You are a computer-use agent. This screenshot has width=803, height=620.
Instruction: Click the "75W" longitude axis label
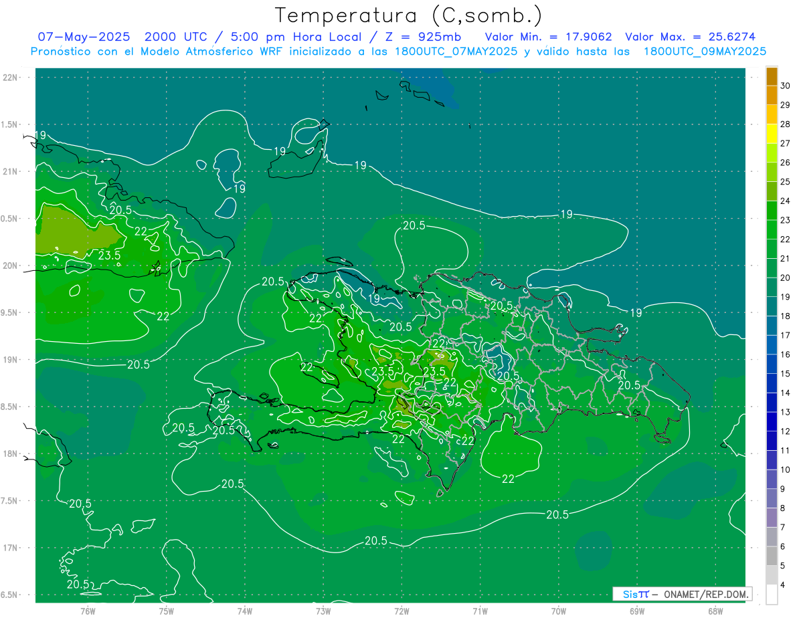tap(167, 611)
